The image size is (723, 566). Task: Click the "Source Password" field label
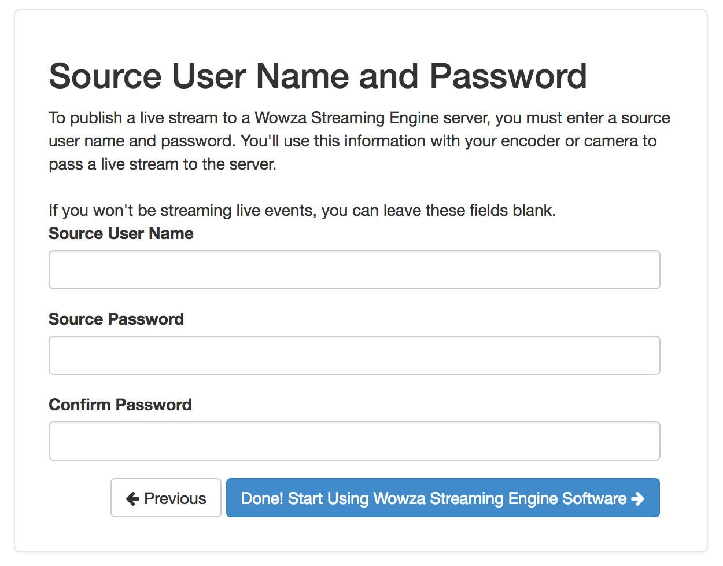[116, 319]
